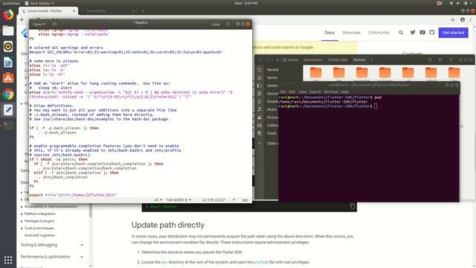476x268 pixels.
Task: Open the Chrome profile avatar icon
Action: click(463, 19)
